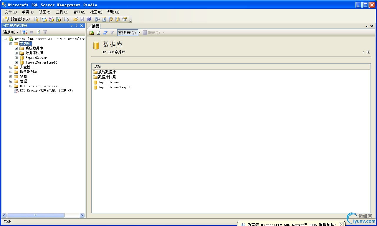Open the Registered Servers window icon

coord(97,19)
